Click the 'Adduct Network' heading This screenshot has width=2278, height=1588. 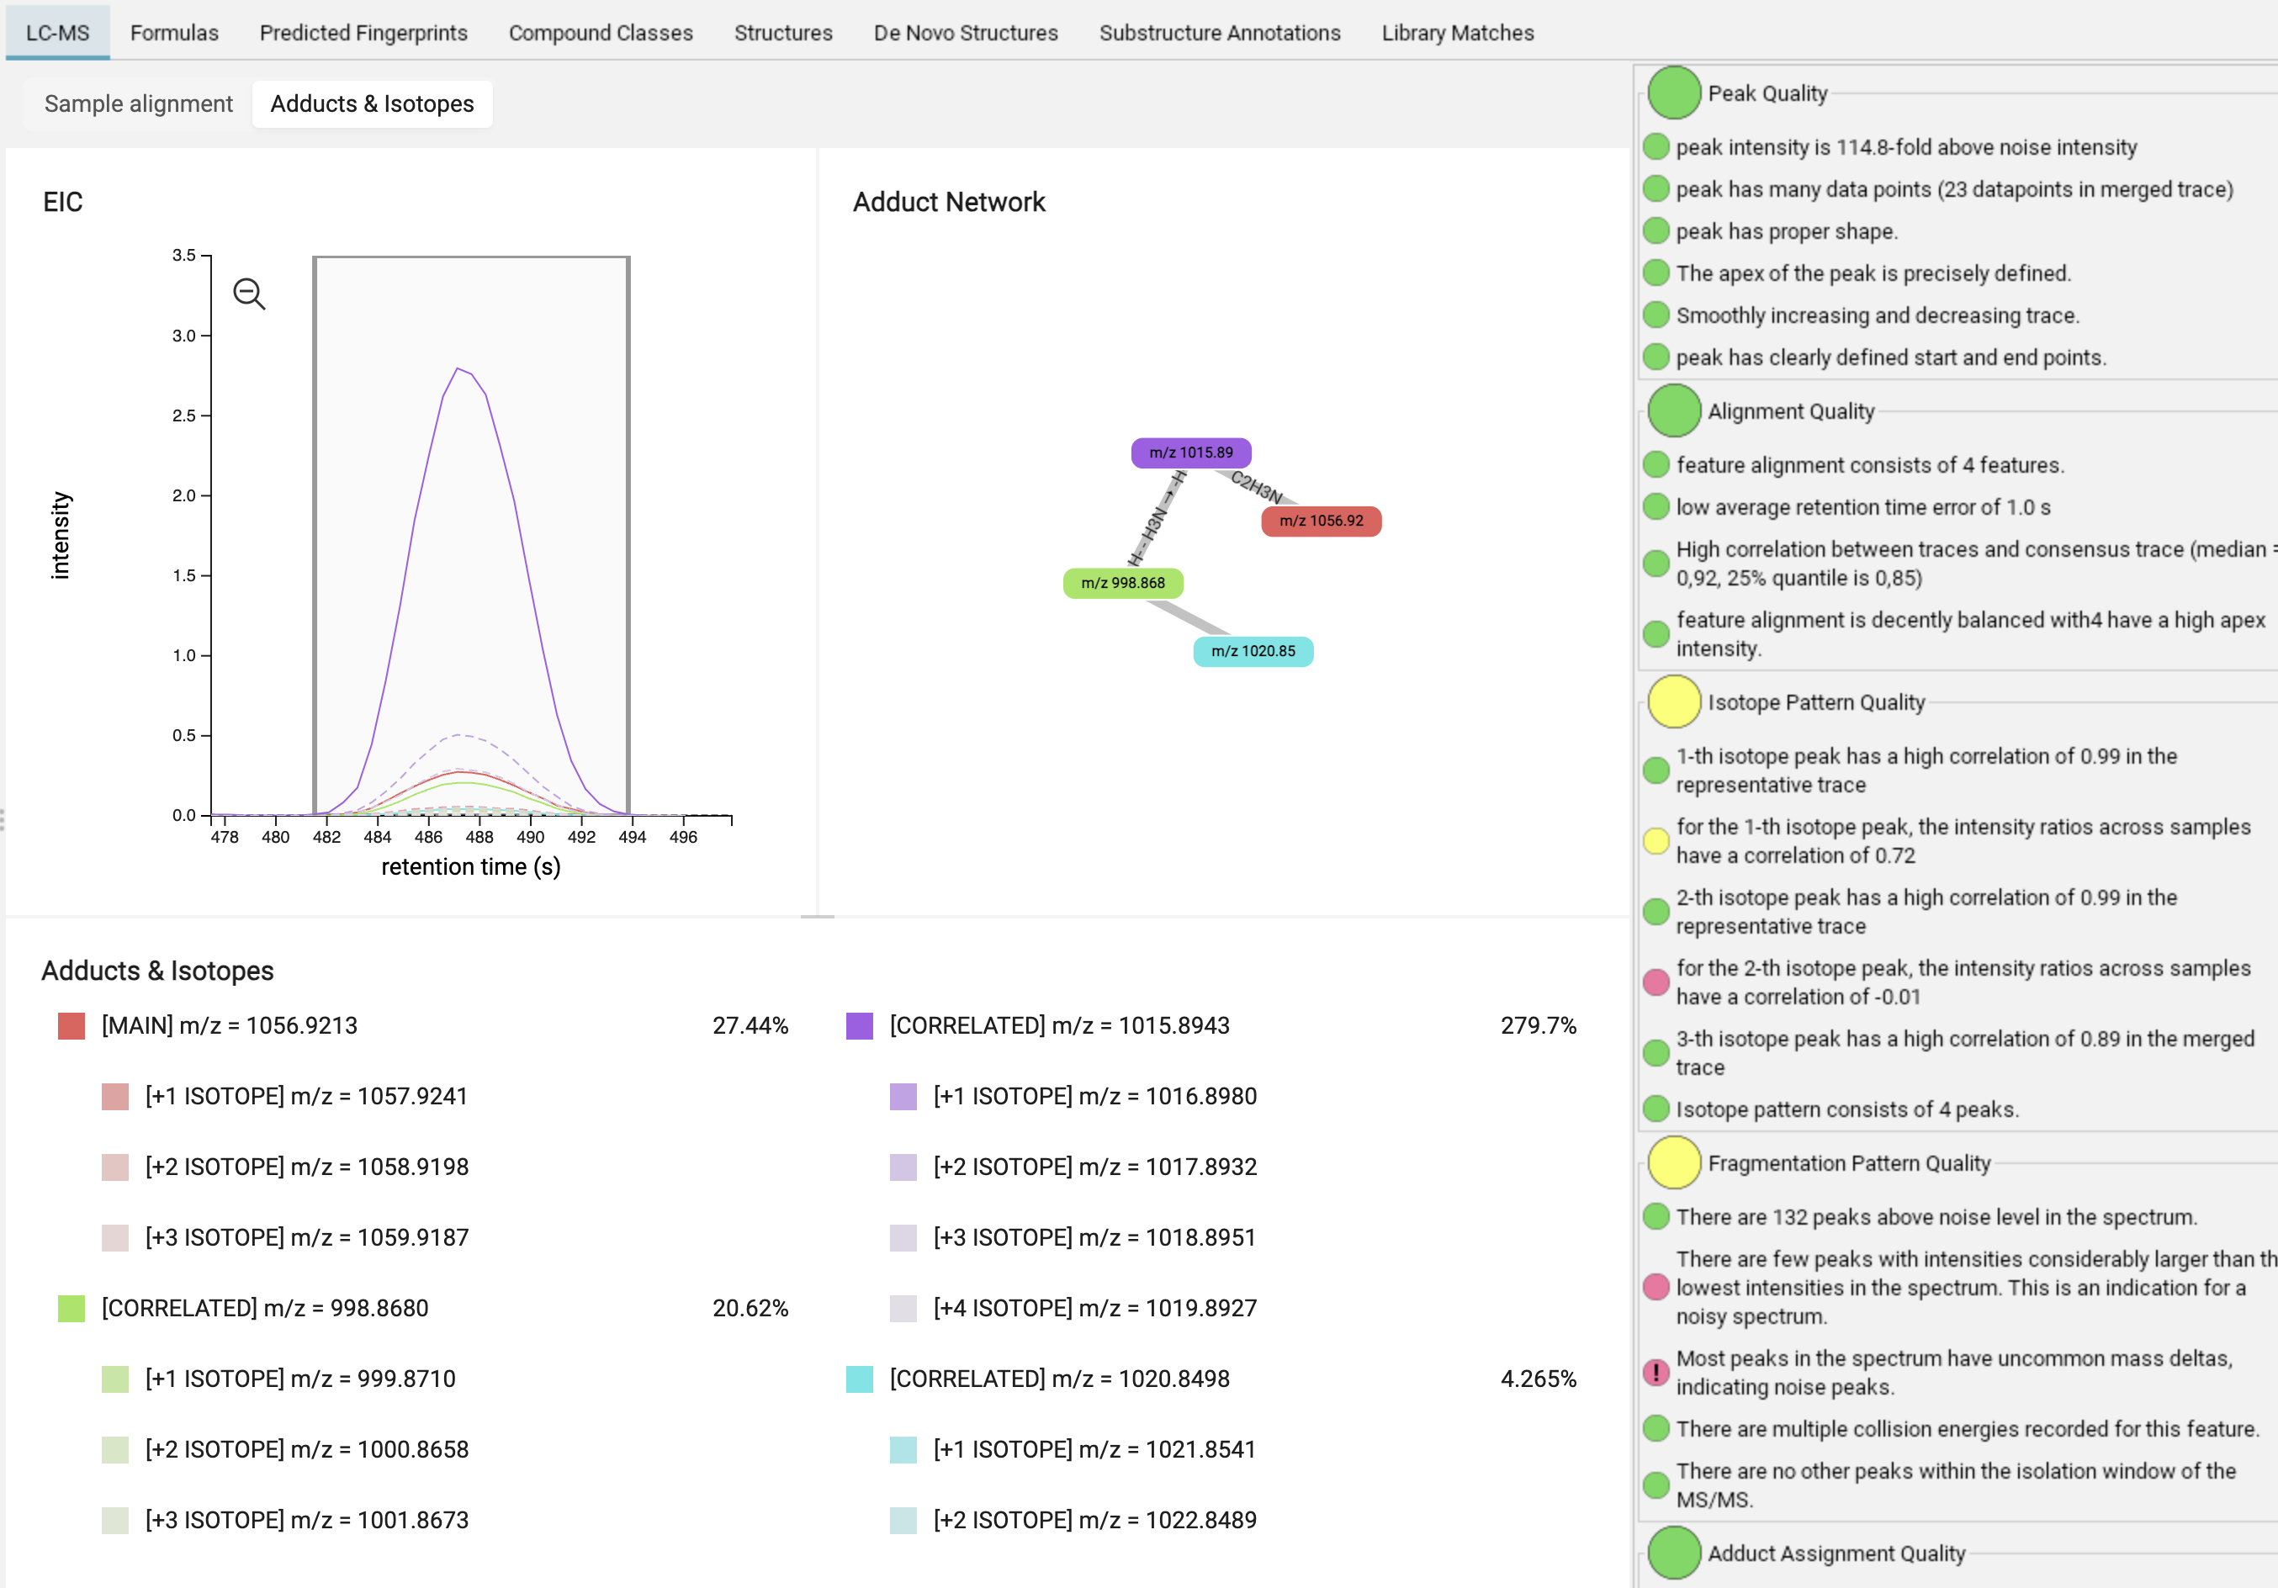[x=949, y=203]
